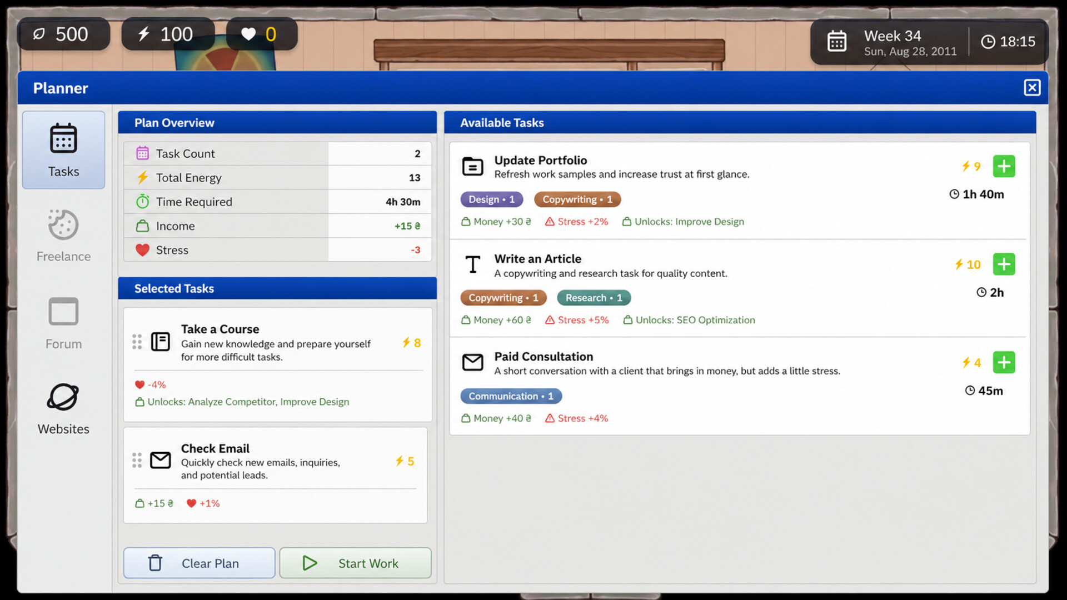The image size is (1067, 600).
Task: Click the 'Sun, Aug 28, 2011' date
Action: tap(910, 52)
